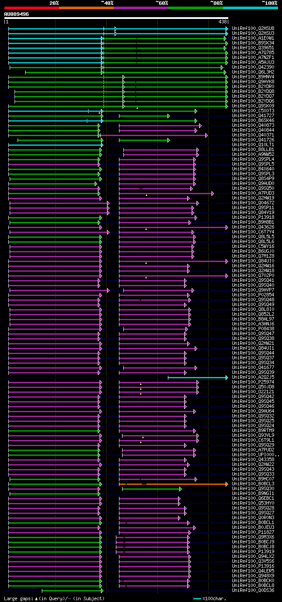Click the white query length ruler bar

116,18
